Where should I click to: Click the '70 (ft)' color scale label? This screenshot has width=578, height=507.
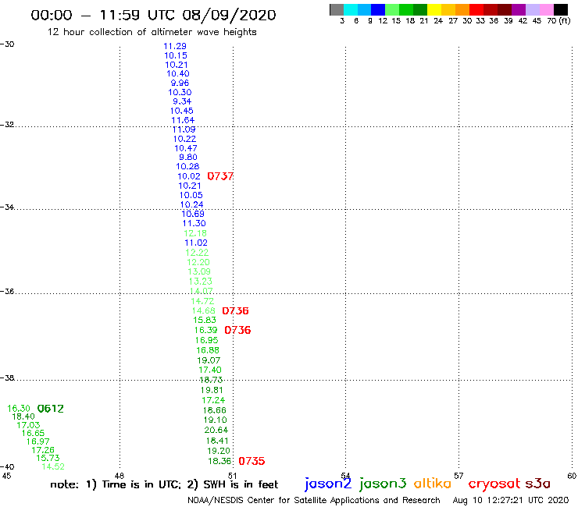[558, 21]
